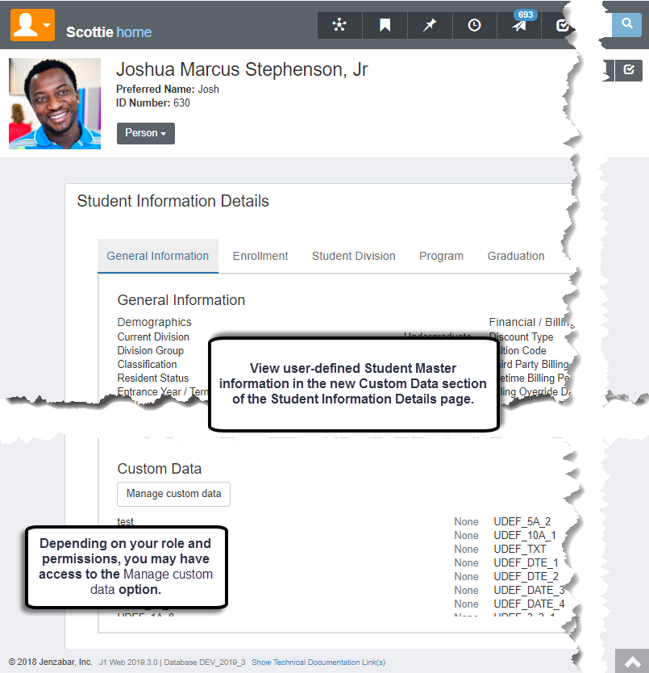Click the pin icon in top toolbar

click(x=430, y=26)
